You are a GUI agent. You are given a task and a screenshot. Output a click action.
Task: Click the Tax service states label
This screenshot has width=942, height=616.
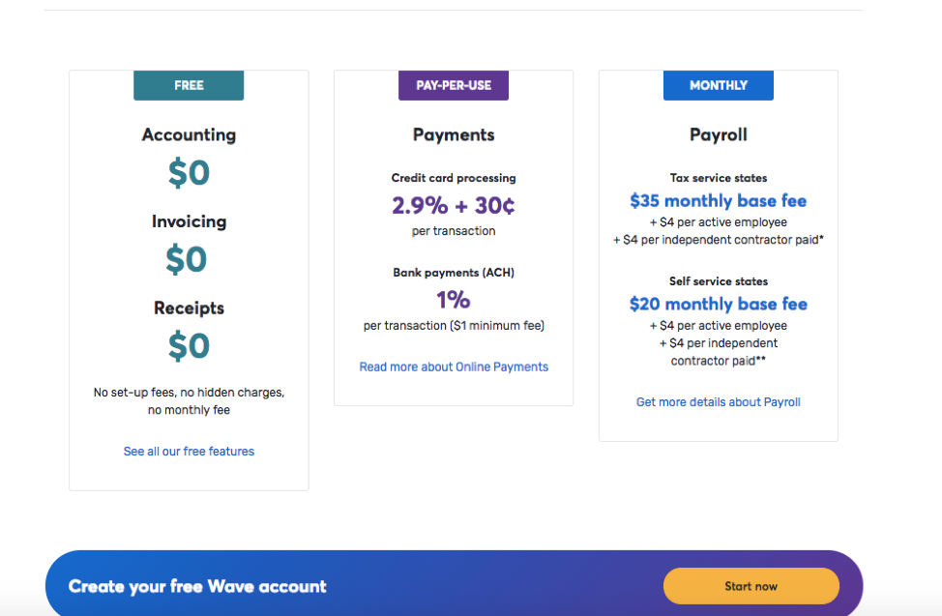718,178
